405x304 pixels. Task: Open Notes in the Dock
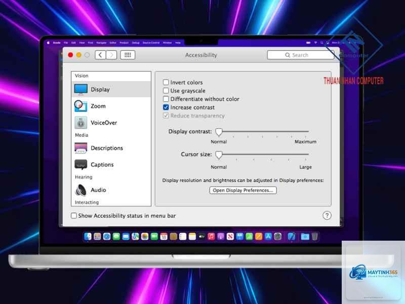192,236
